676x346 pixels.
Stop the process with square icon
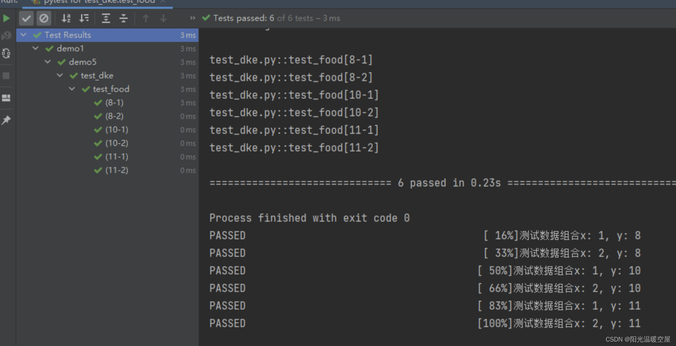point(6,76)
